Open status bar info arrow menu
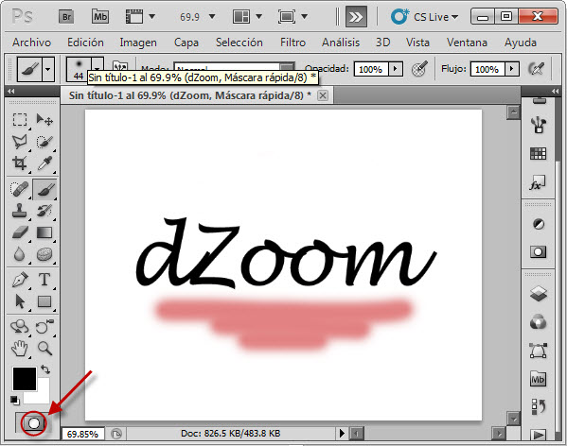 [342, 433]
